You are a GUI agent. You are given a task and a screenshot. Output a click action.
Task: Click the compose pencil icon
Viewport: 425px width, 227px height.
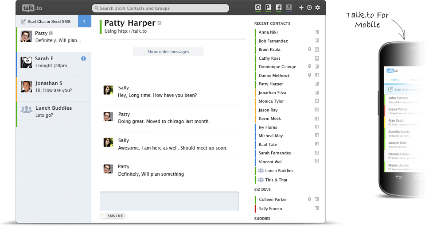[x=23, y=22]
